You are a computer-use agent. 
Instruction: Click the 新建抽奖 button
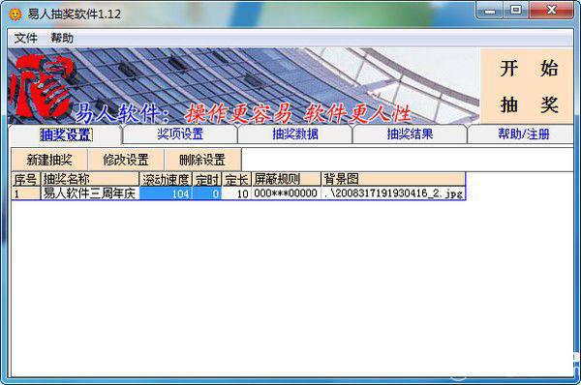(49, 160)
